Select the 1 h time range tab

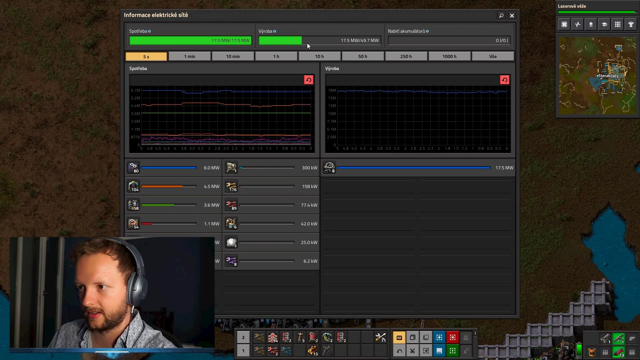point(276,56)
